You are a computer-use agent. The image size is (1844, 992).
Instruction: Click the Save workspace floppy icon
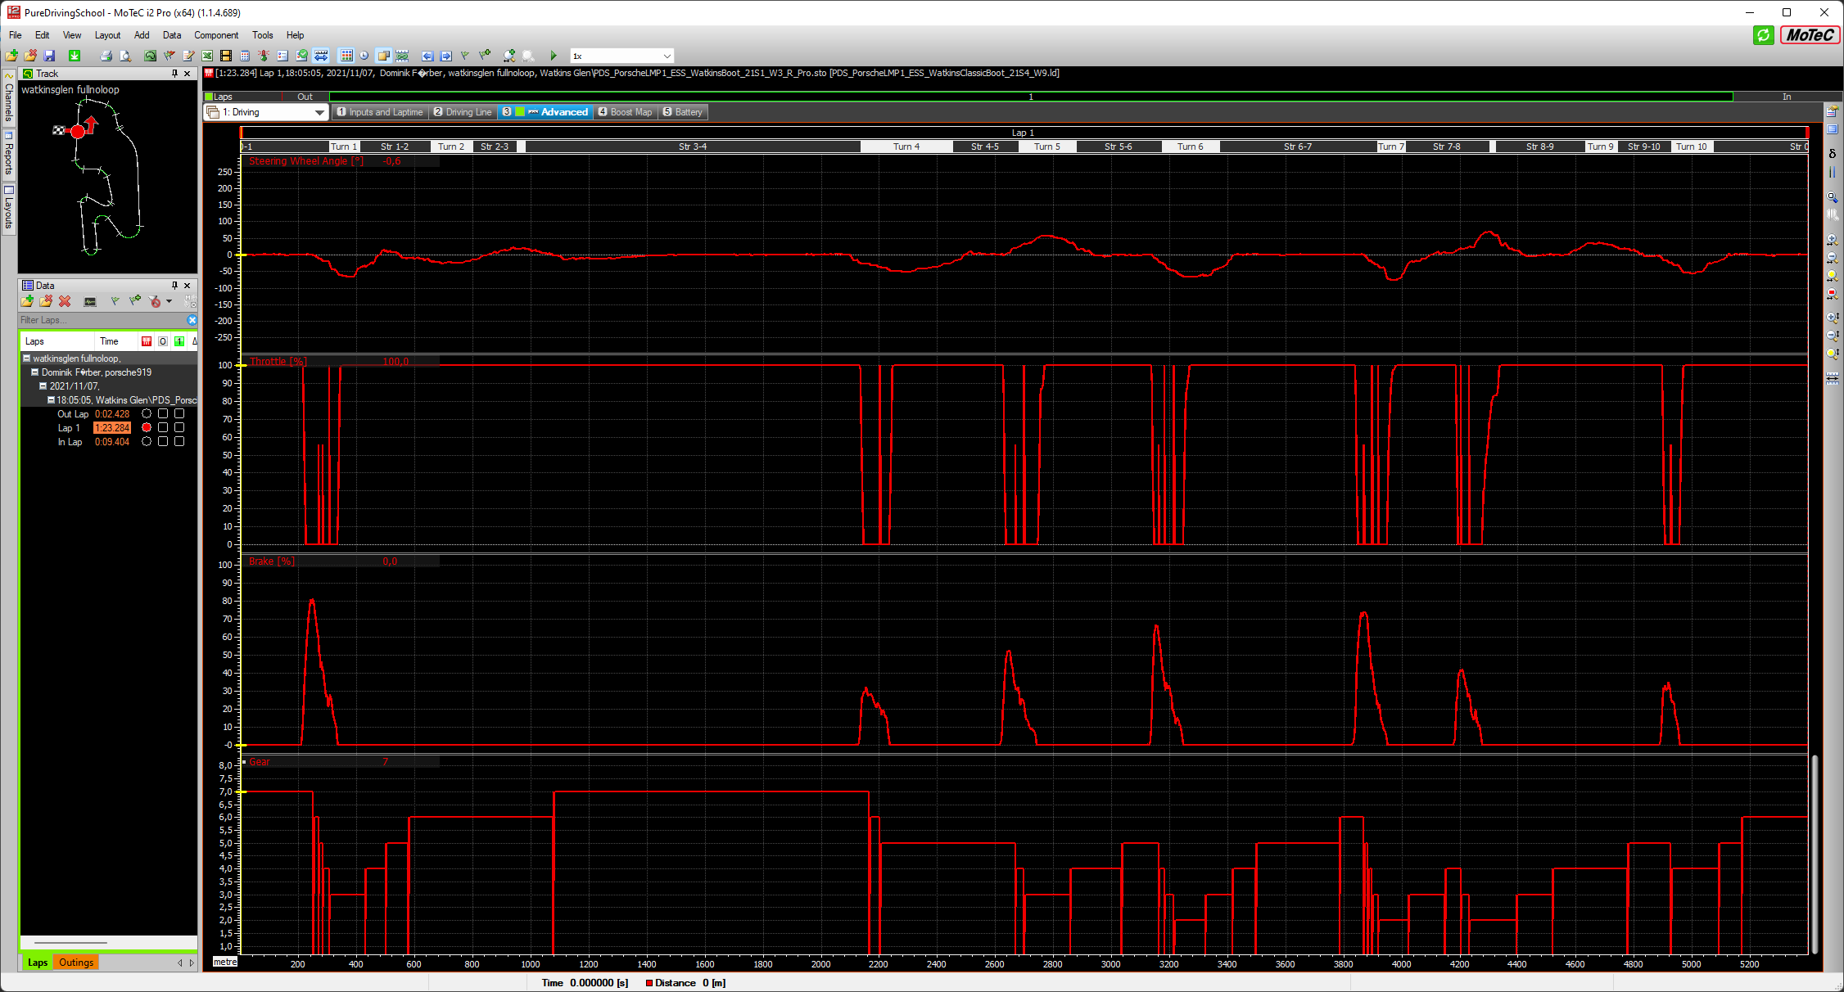(x=50, y=56)
